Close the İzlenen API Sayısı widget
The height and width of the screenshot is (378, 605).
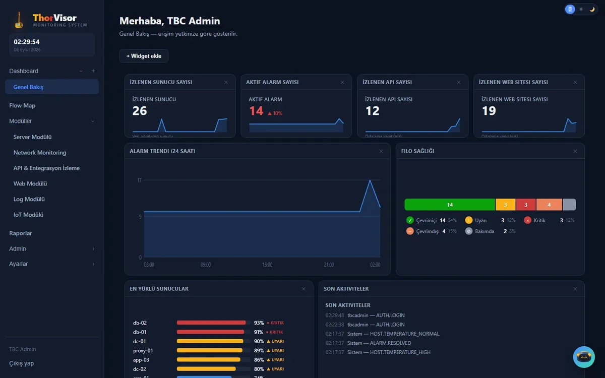(459, 82)
